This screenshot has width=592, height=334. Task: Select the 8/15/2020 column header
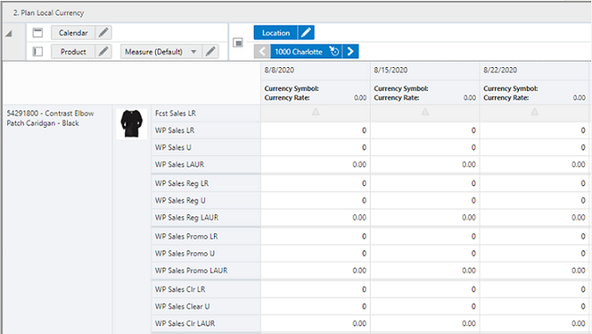click(x=425, y=70)
